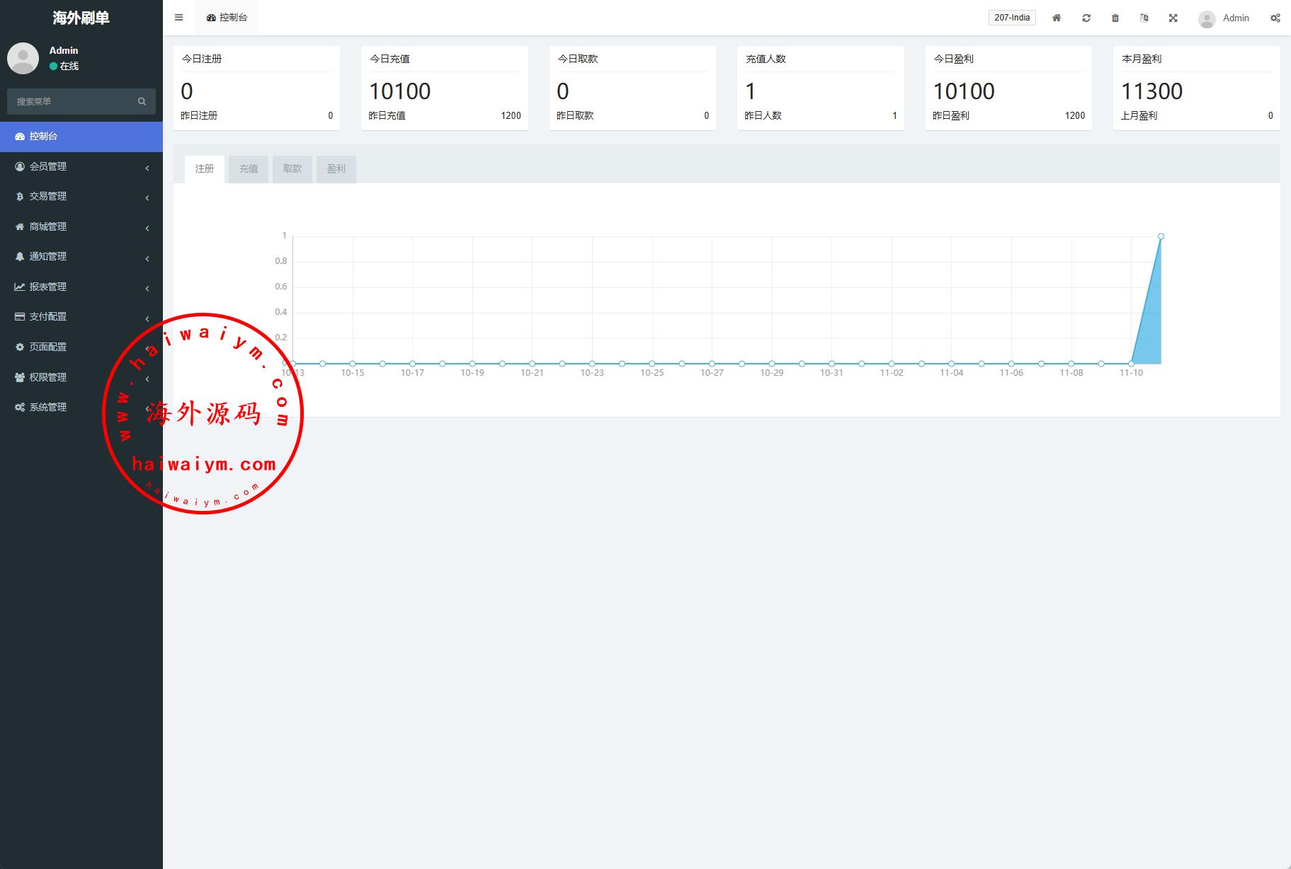Expand the 通知管理 sidebar menu
The width and height of the screenshot is (1291, 869).
click(x=48, y=256)
